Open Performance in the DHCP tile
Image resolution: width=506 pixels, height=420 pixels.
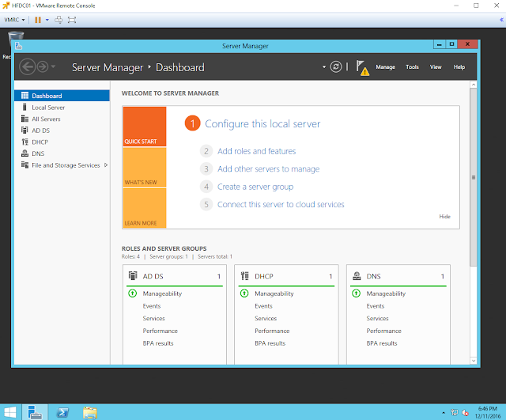click(x=272, y=331)
